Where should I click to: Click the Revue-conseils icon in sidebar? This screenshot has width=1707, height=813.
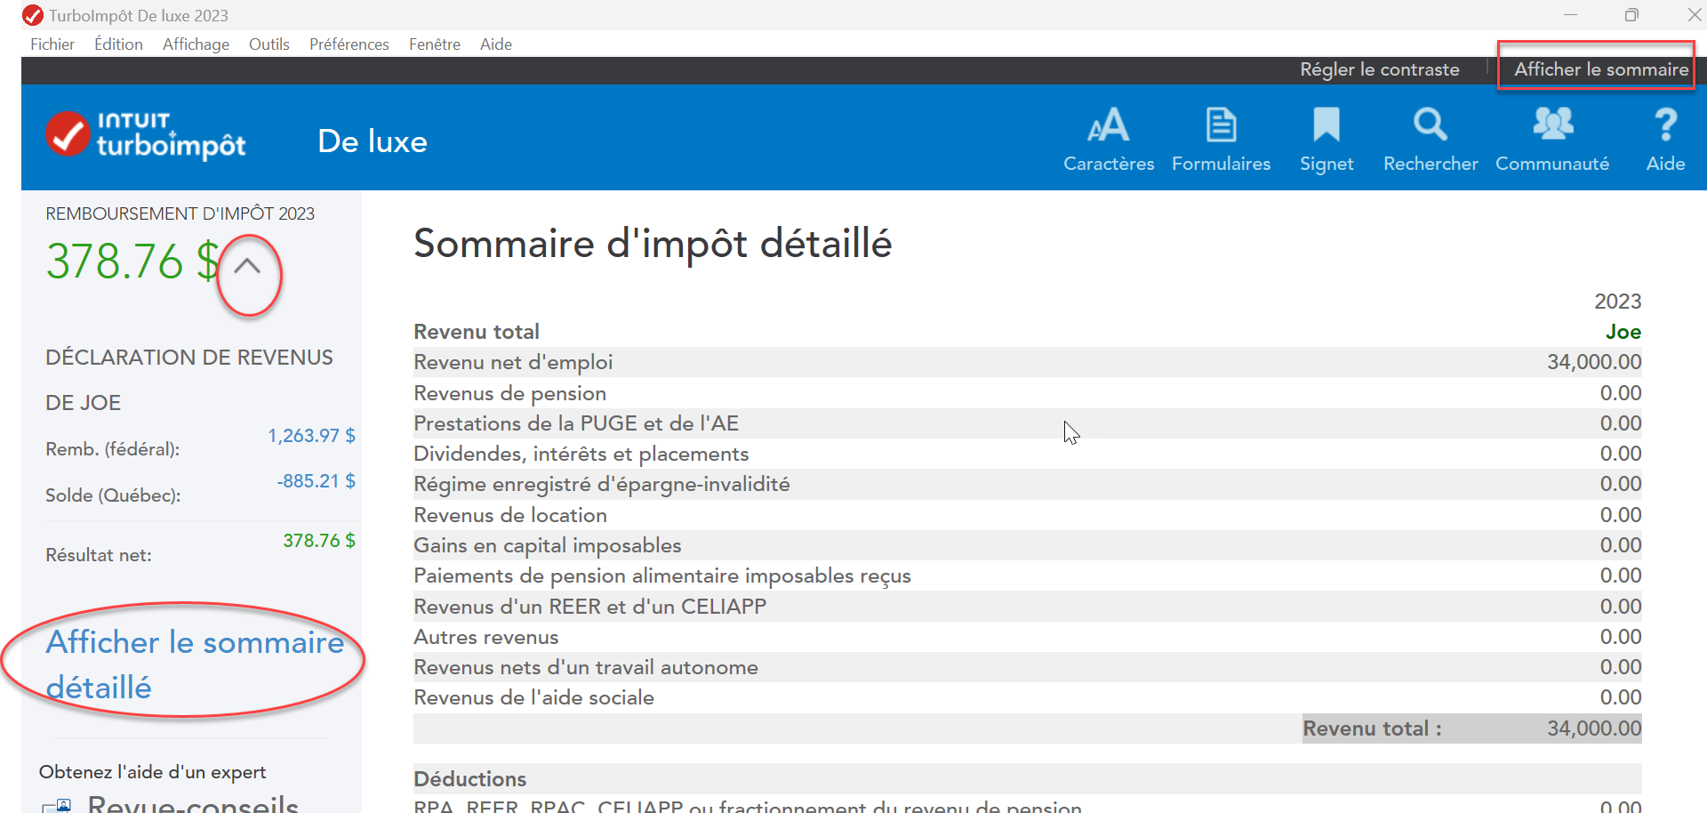[x=57, y=806]
